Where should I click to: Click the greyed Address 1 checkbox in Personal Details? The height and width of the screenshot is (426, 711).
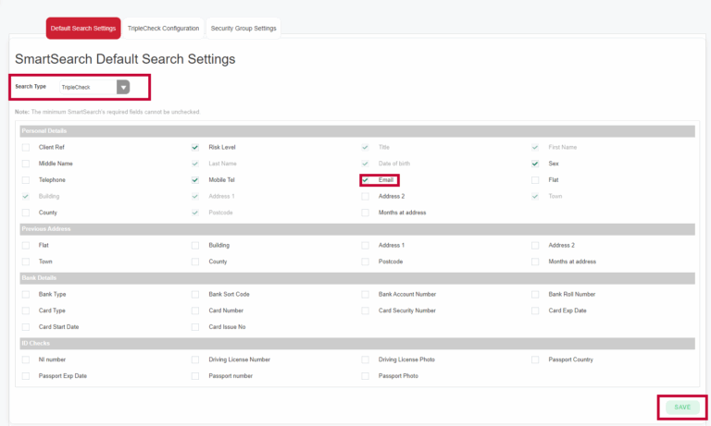[x=195, y=196]
